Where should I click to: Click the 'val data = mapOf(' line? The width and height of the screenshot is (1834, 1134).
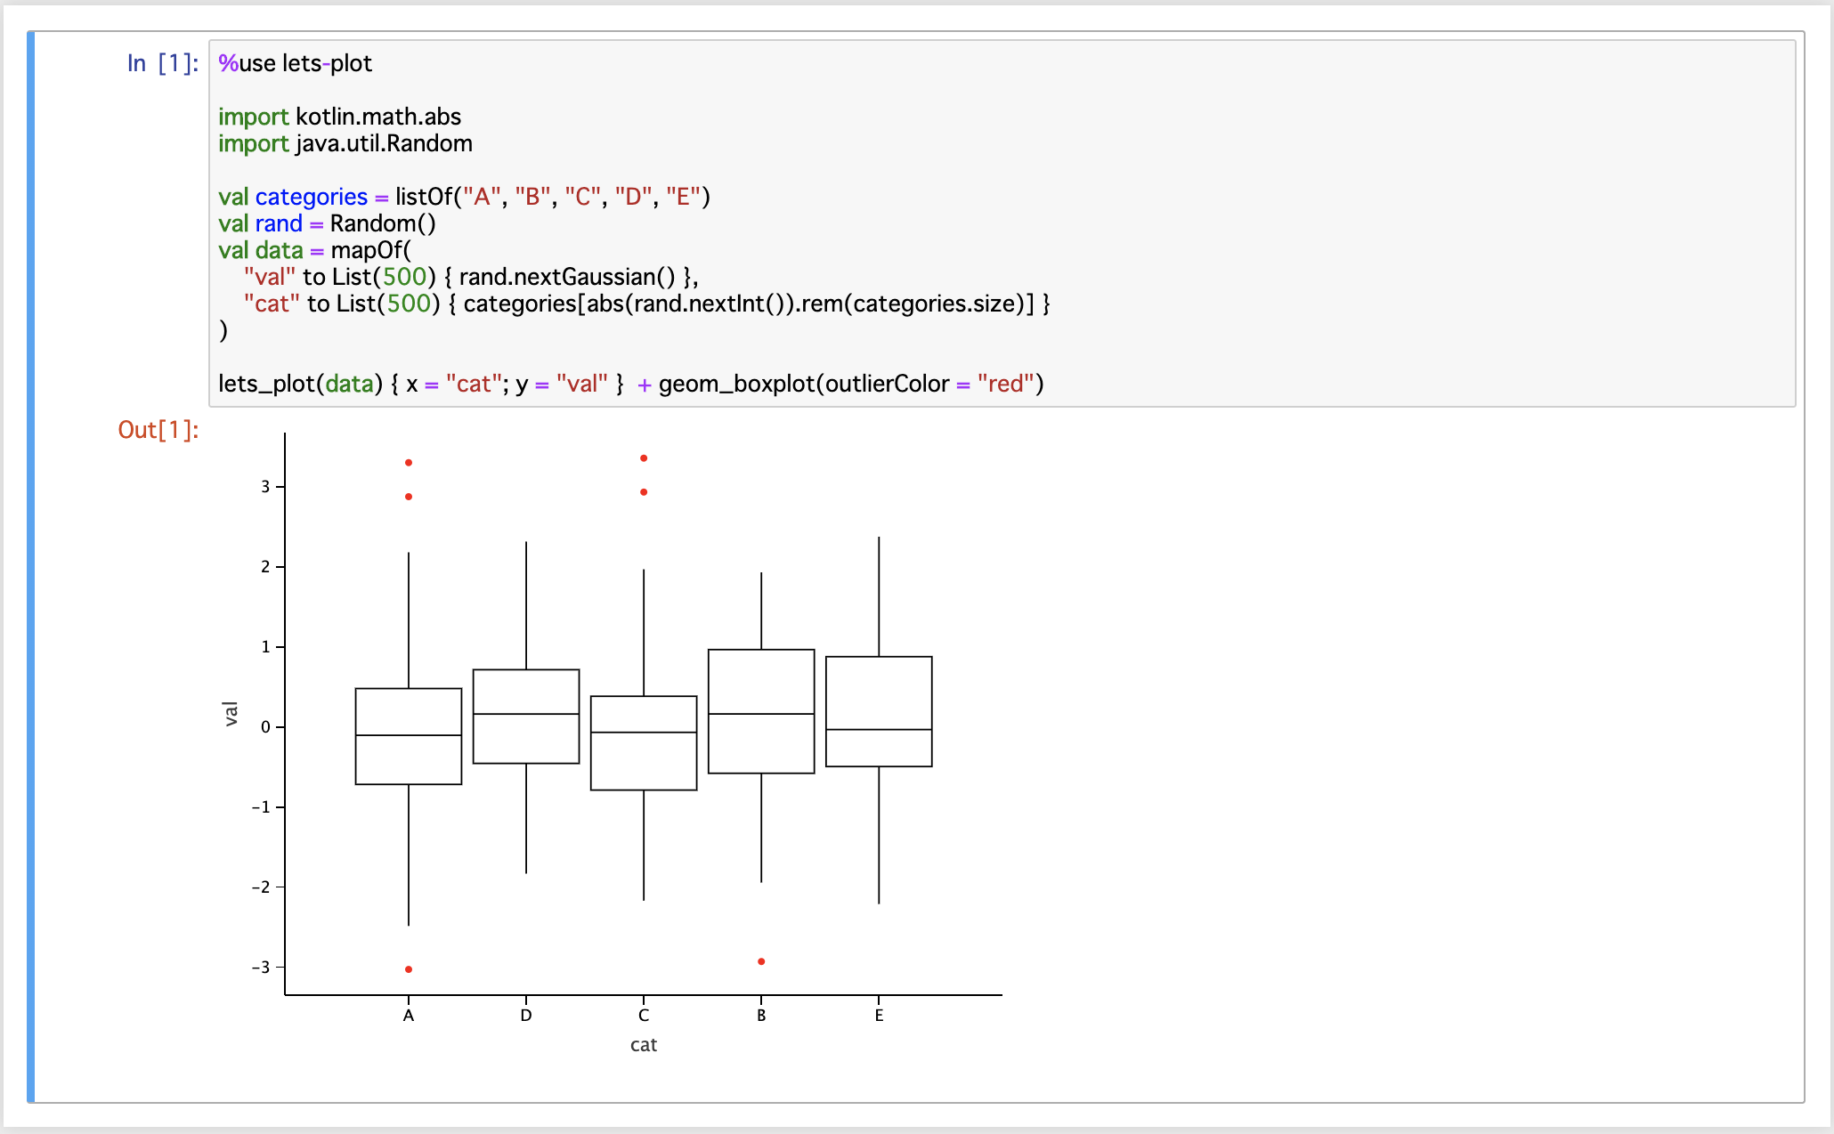(315, 250)
